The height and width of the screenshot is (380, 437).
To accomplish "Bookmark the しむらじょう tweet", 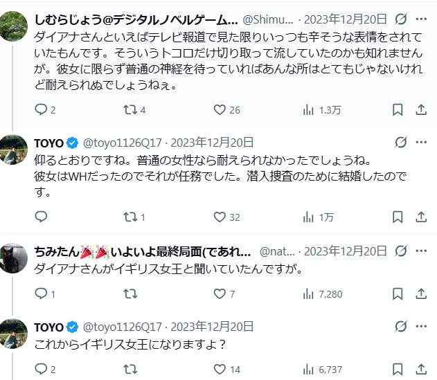I will click(398, 110).
